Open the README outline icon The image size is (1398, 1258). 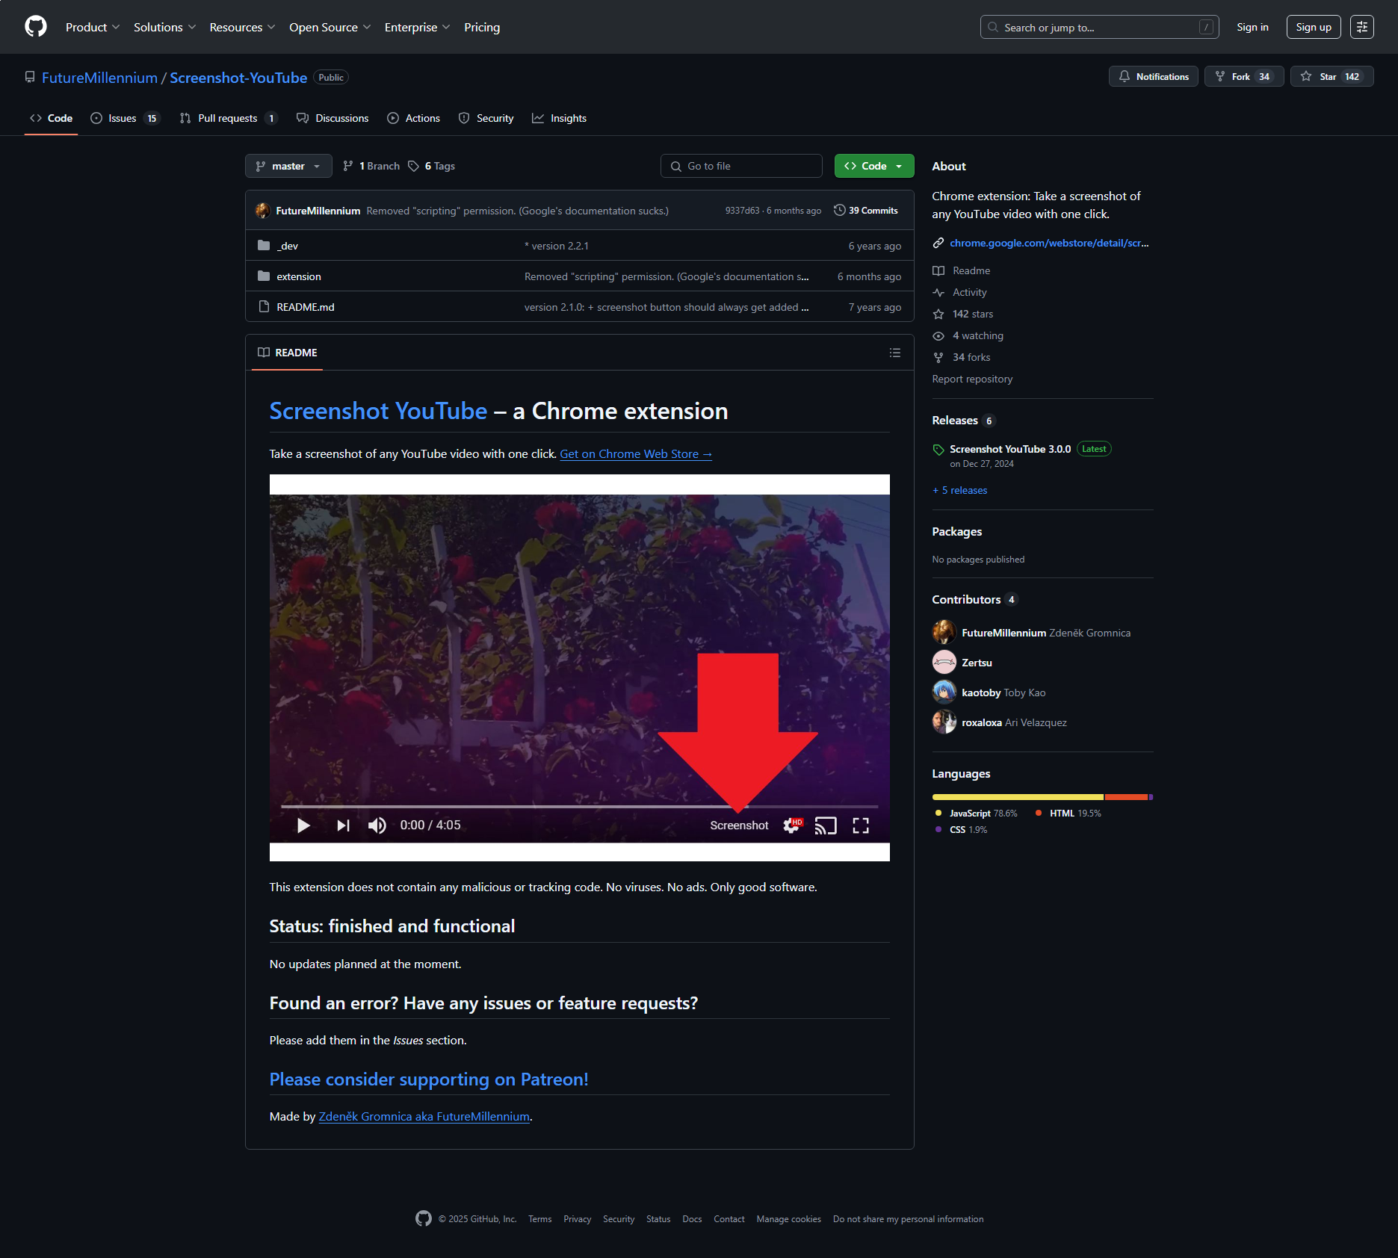pyautogui.click(x=895, y=353)
